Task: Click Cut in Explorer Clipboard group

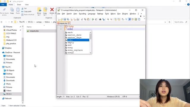Action: [x=24, y=8]
